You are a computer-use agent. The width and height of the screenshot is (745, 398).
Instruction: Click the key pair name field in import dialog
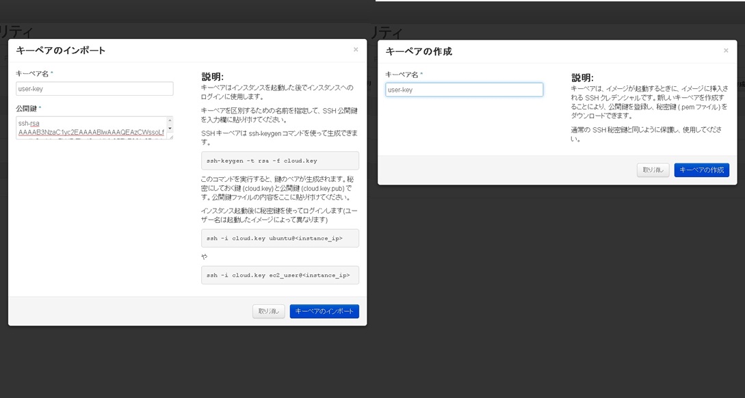pos(94,89)
